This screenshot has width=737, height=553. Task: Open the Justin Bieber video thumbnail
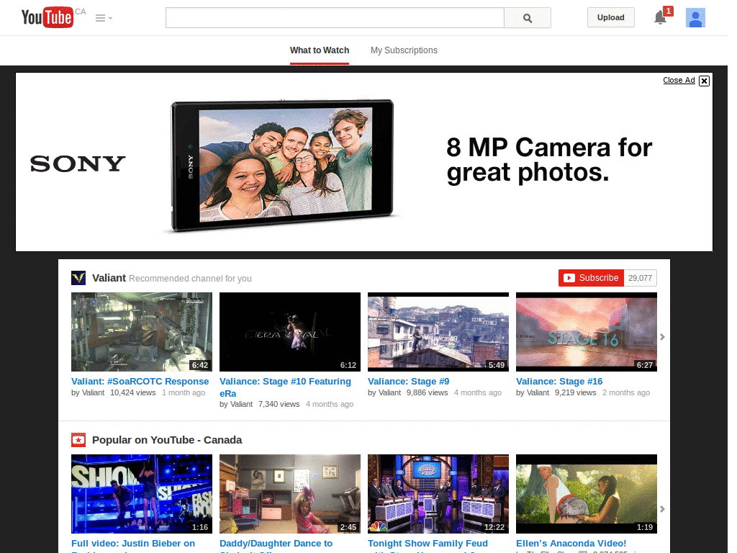(x=142, y=494)
